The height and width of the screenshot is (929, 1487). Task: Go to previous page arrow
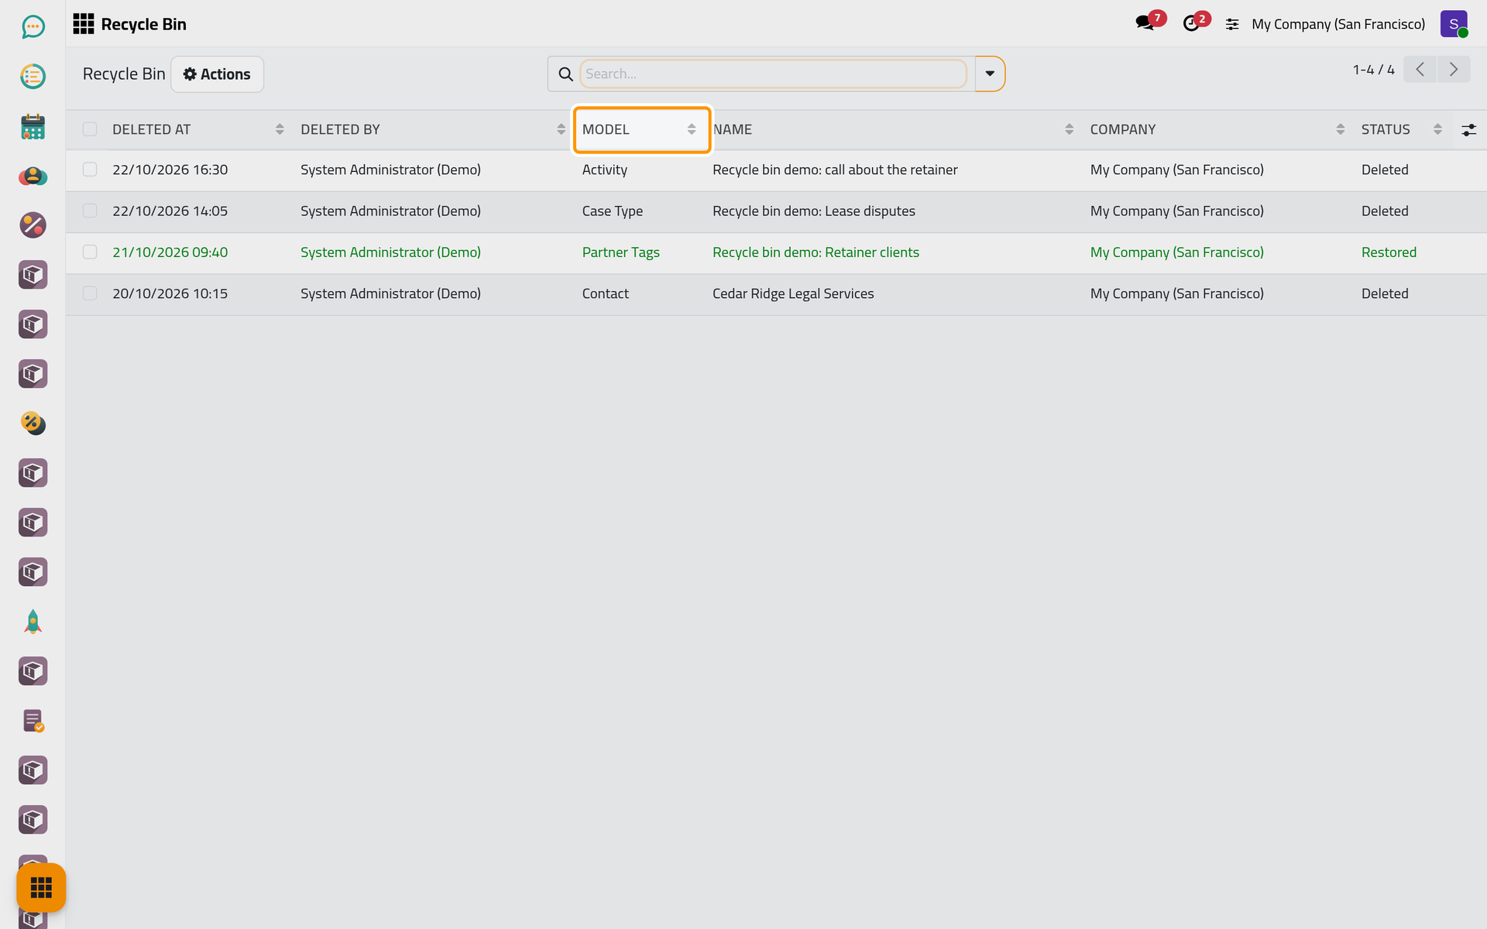point(1420,70)
